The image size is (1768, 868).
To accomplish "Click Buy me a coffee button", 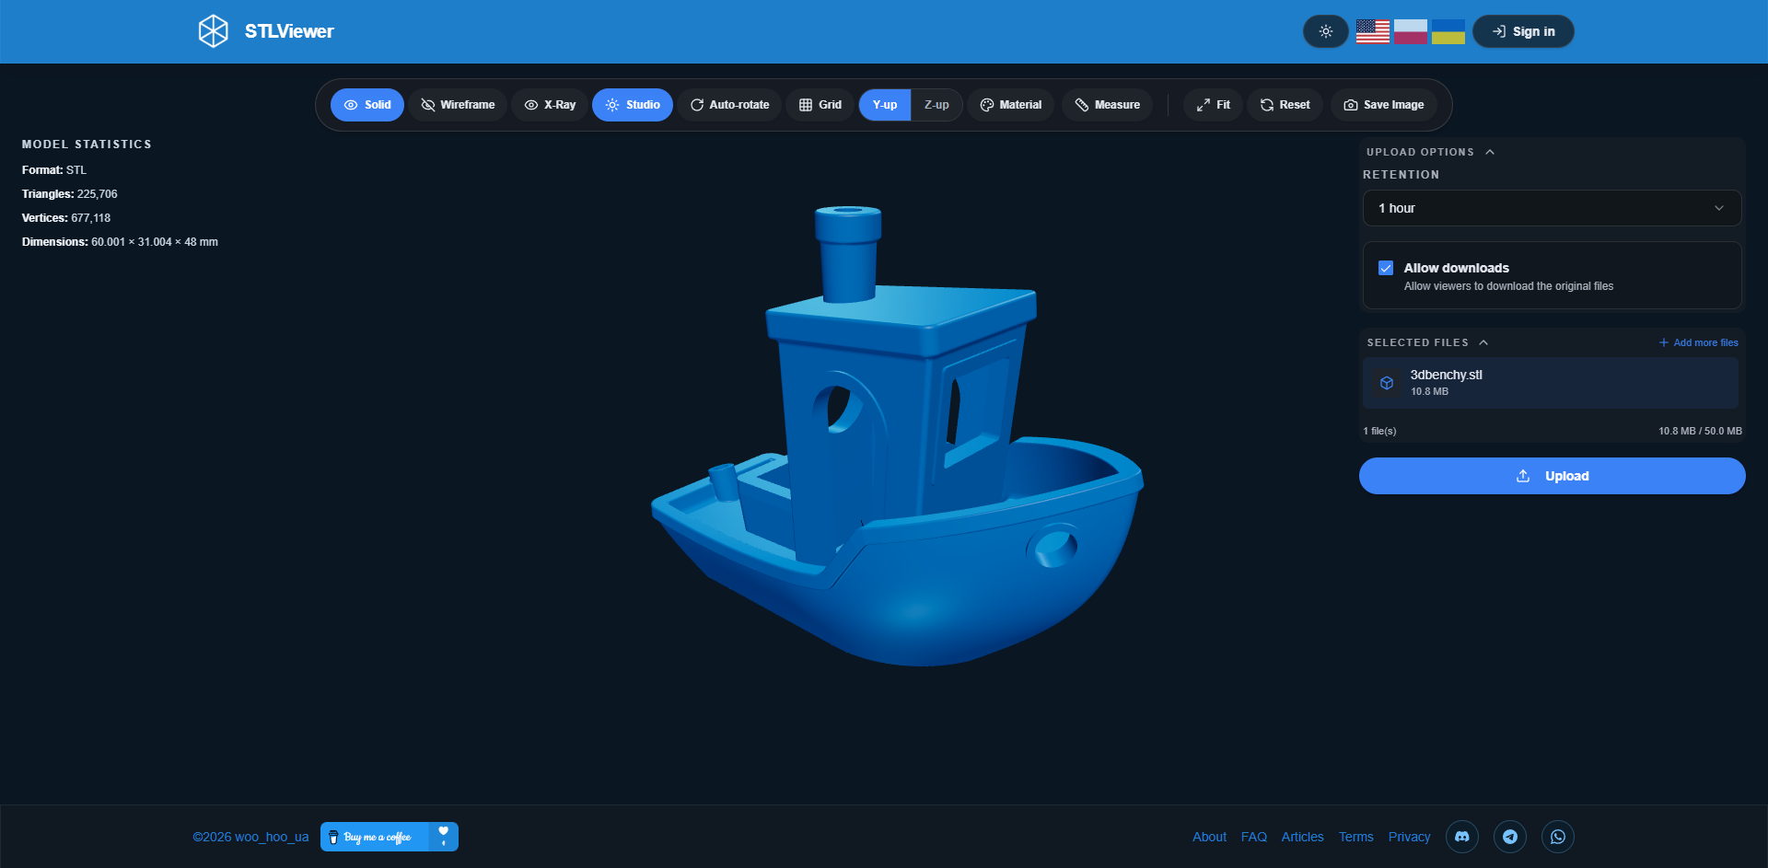I will pyautogui.click(x=389, y=837).
